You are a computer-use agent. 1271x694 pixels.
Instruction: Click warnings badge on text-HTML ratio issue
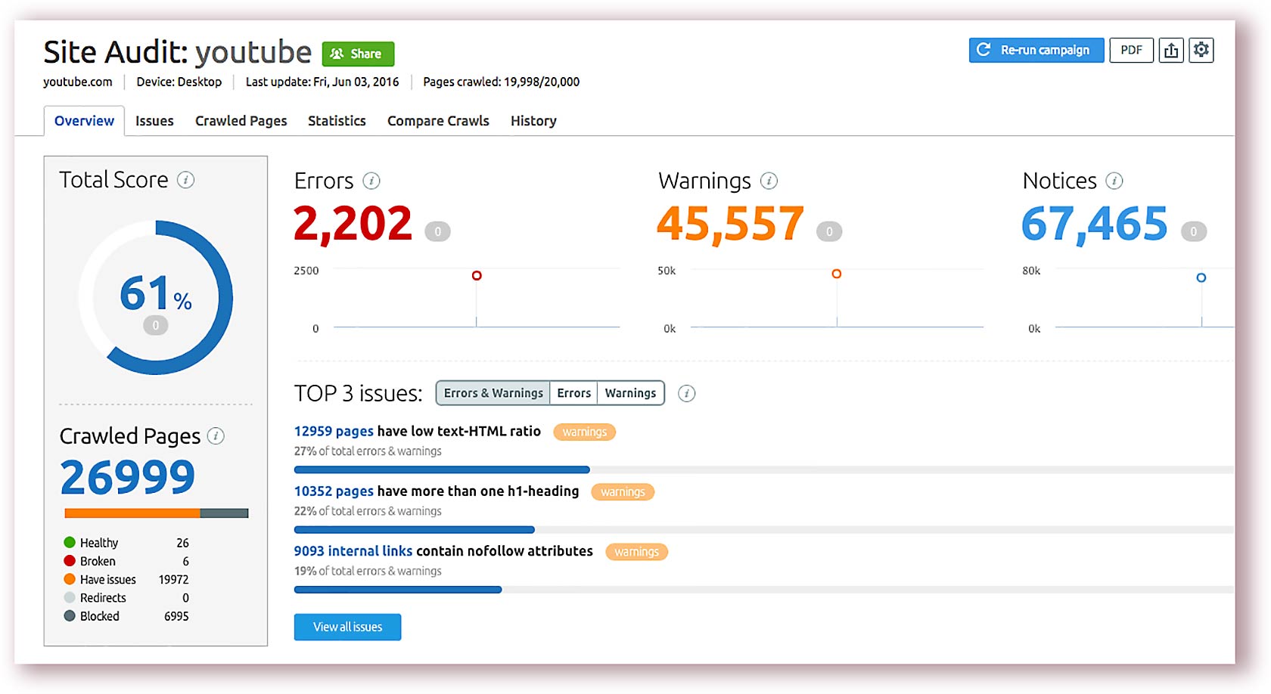coord(584,432)
